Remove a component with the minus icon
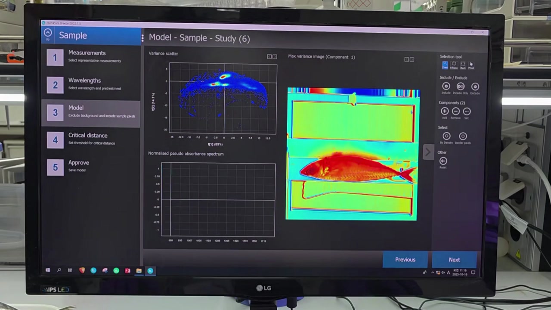 (x=455, y=112)
